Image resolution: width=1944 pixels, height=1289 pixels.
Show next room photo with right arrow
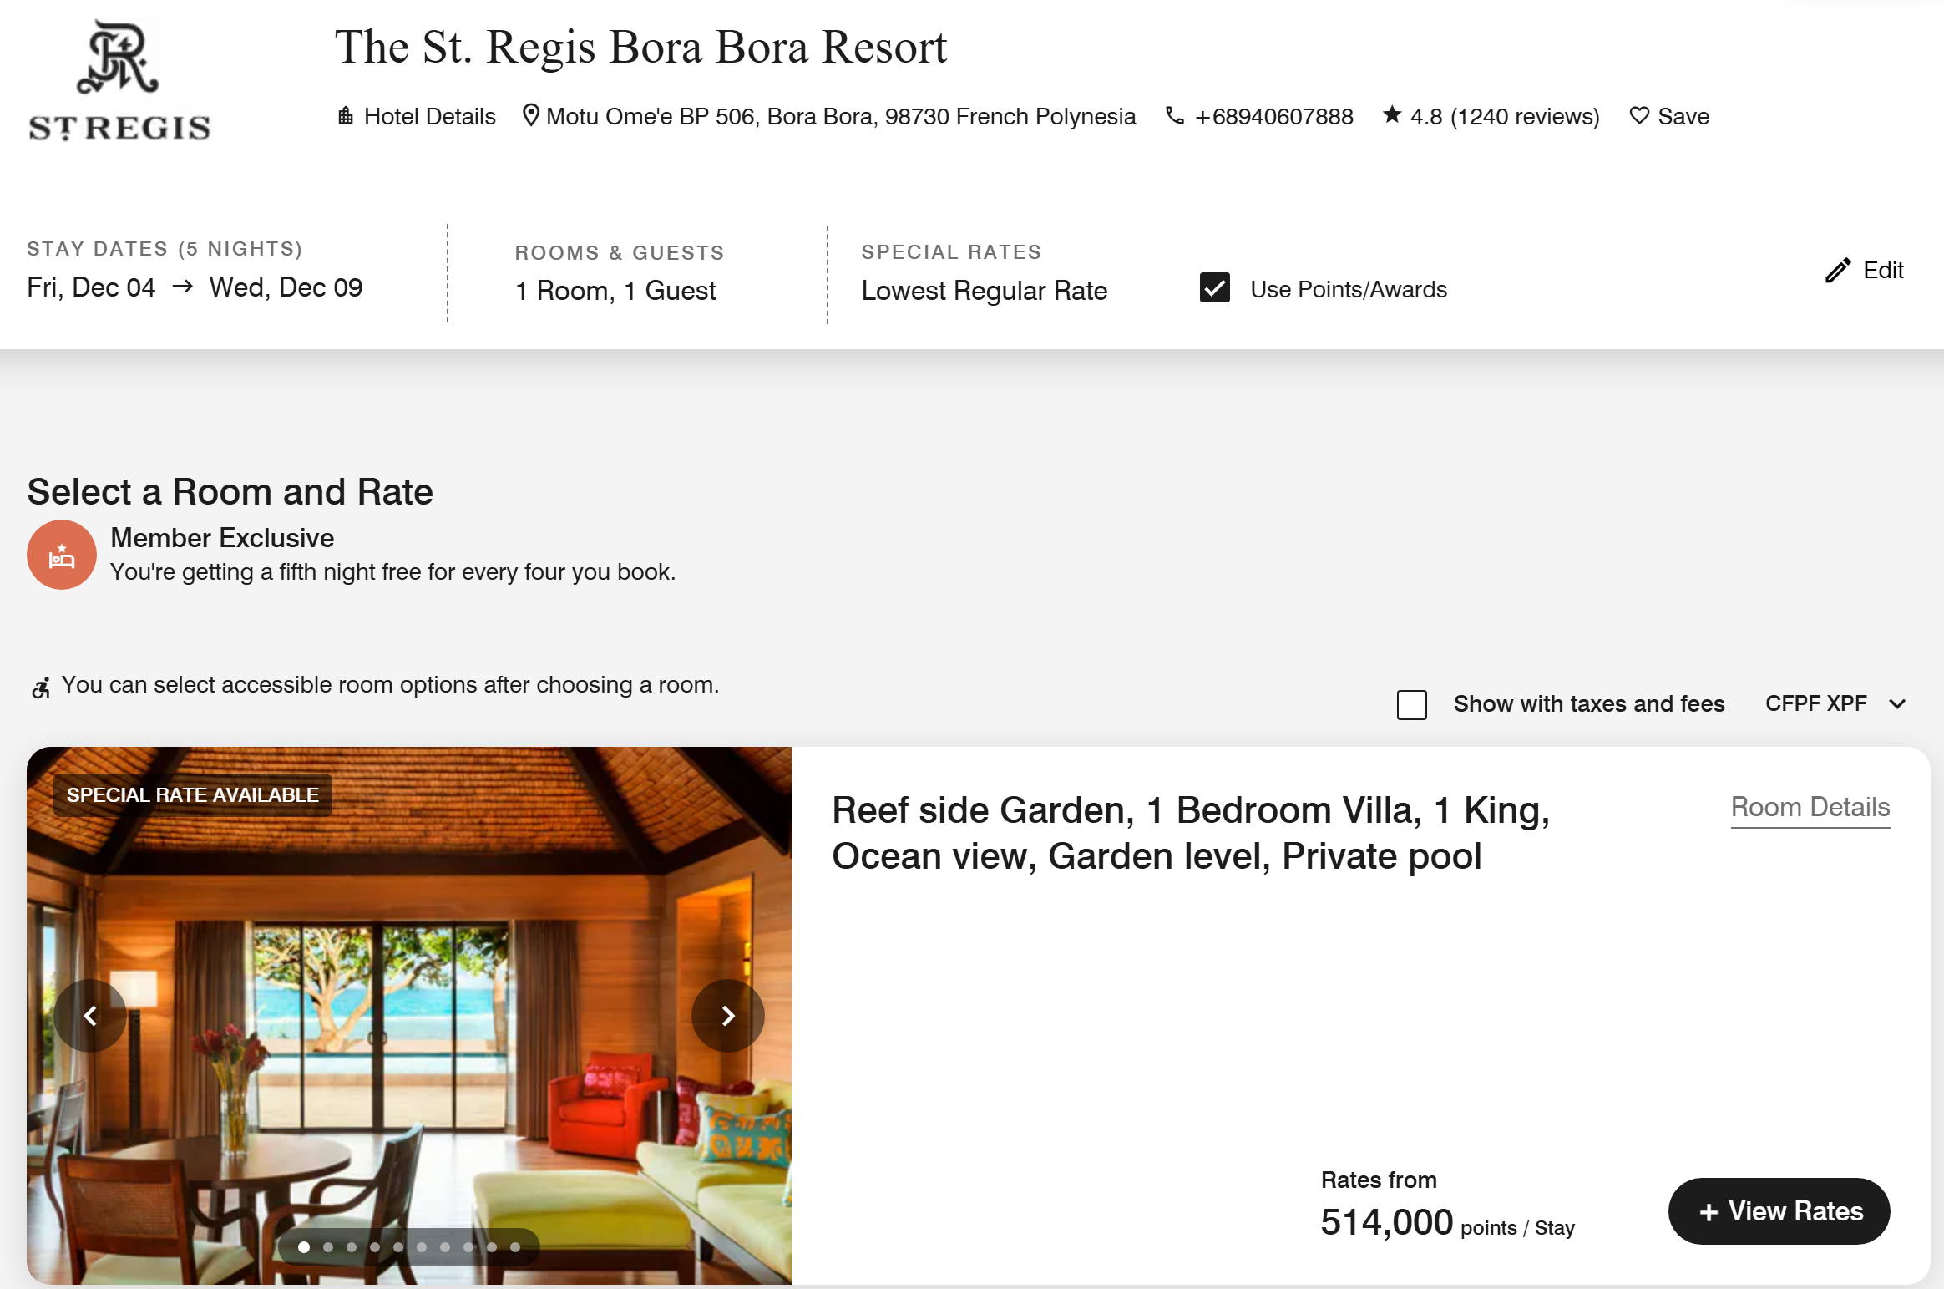[728, 1016]
